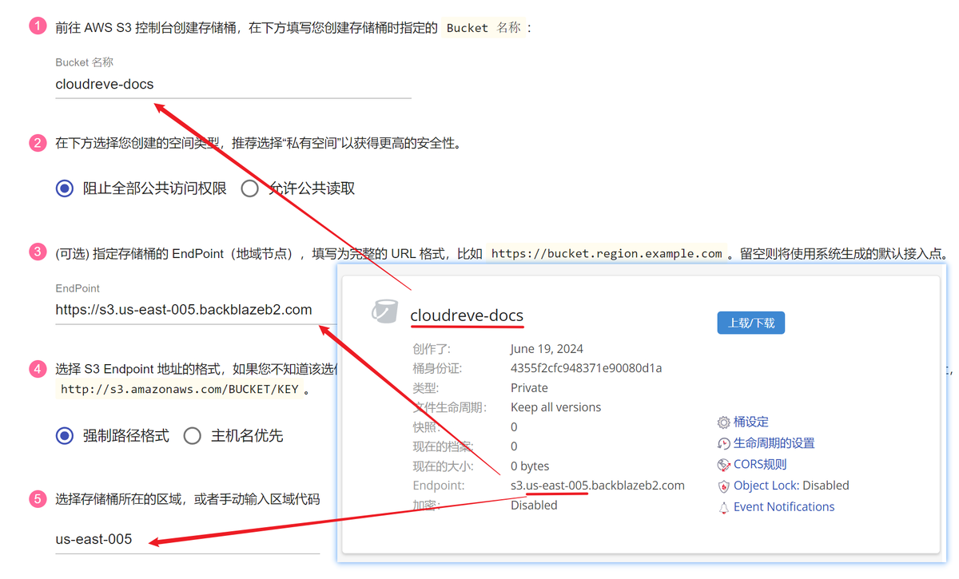
Task: Select 阻止全部公共访问权限 radio button
Action: (x=65, y=188)
